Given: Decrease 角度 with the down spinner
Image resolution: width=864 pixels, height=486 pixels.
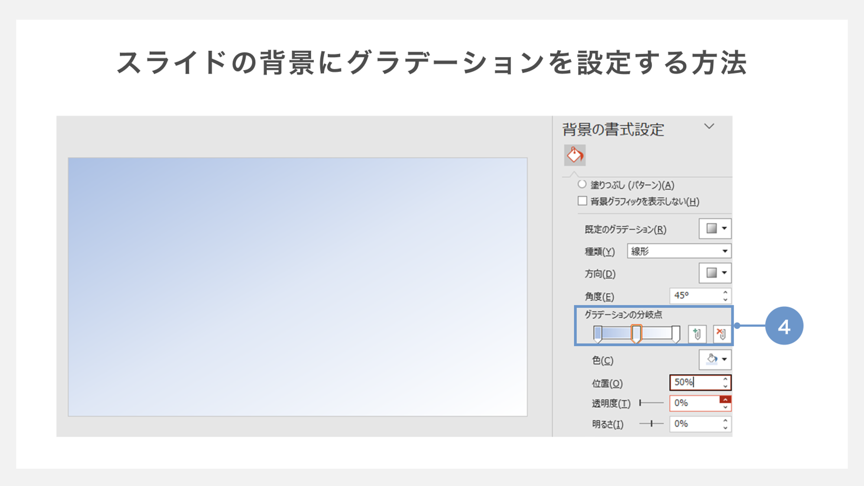Looking at the screenshot, I should pyautogui.click(x=725, y=299).
